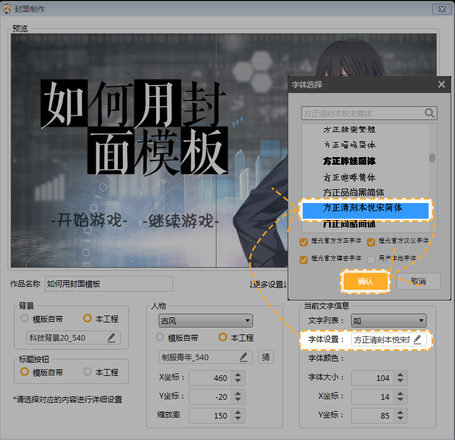Increase the 人物 X坐标 value

pyautogui.click(x=237, y=375)
